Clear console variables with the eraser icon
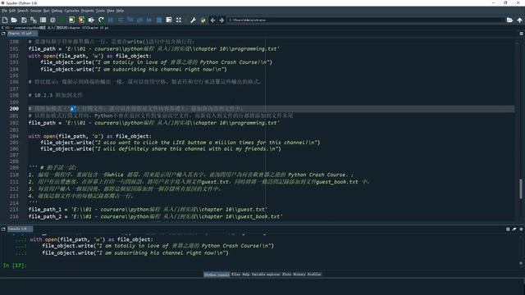This screenshot has height=295, width=525. [514, 229]
